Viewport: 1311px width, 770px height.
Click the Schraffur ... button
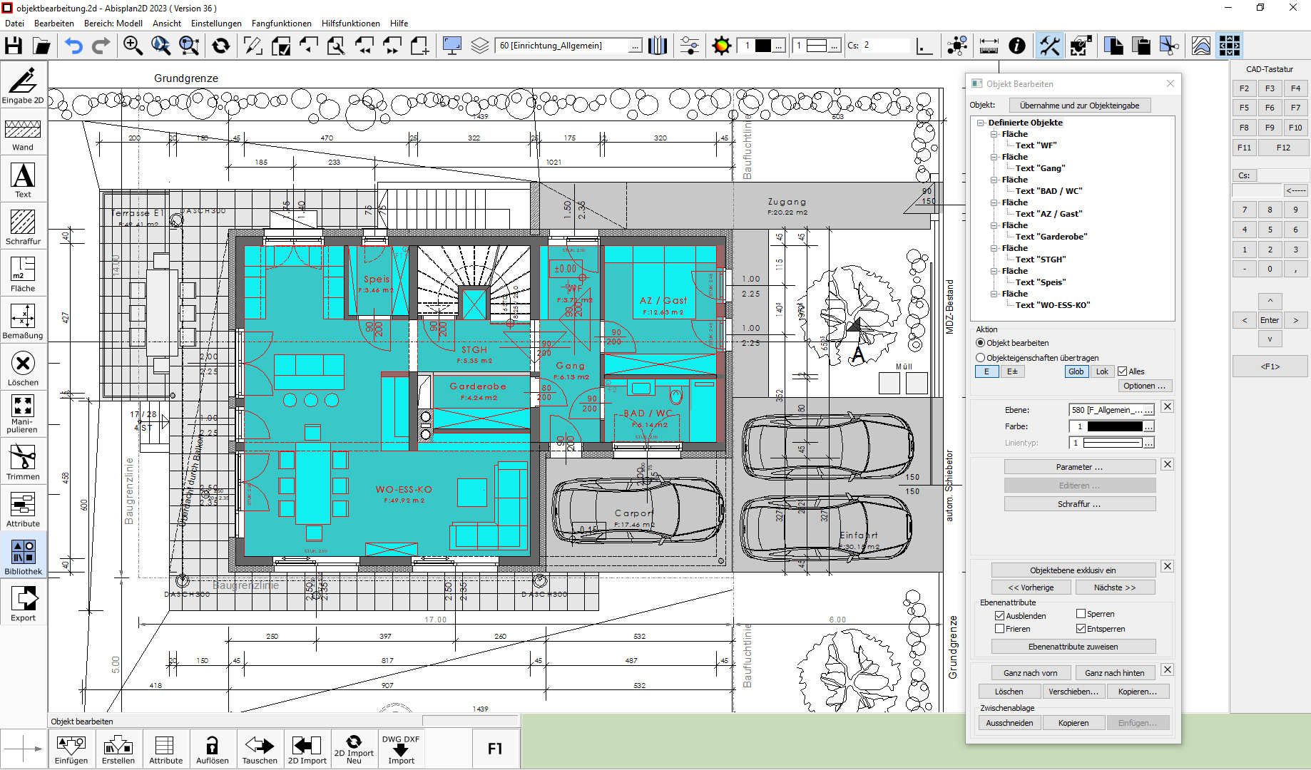click(1079, 504)
